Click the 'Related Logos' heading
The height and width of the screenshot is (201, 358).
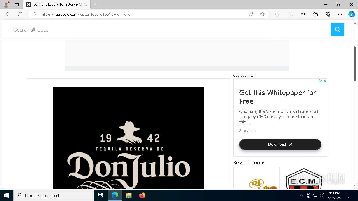[249, 162]
